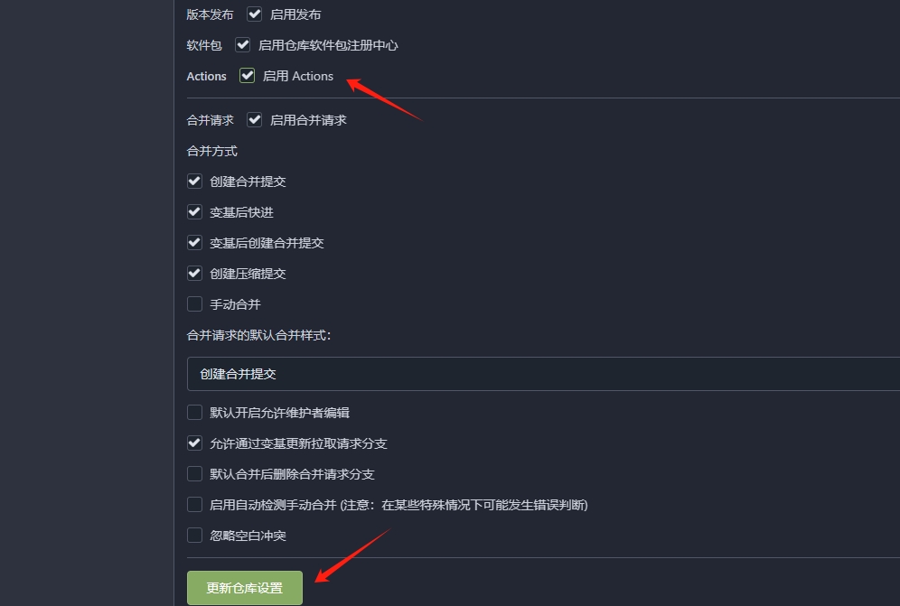Open the 默认合并样式 dropdown
The width and height of the screenshot is (900, 606).
542,374
